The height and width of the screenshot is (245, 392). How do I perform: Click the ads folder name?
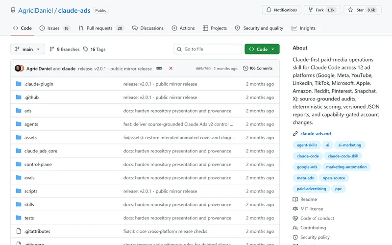[x=28, y=111]
